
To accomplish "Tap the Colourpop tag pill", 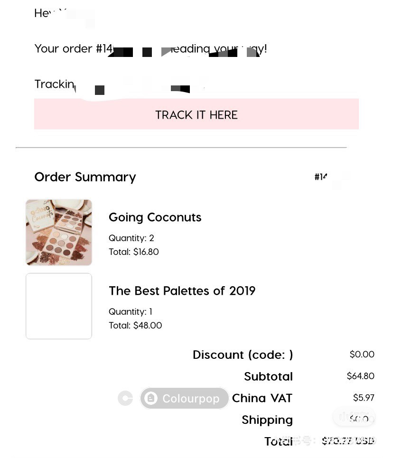I will (x=184, y=398).
